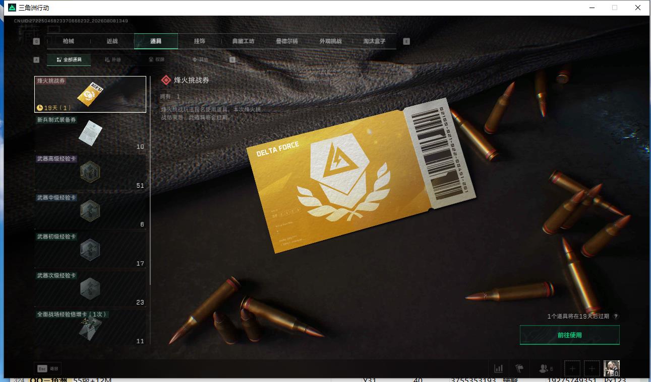Viewport: 651px width, 382px height.
Task: Open the friends list icon
Action: [546, 368]
